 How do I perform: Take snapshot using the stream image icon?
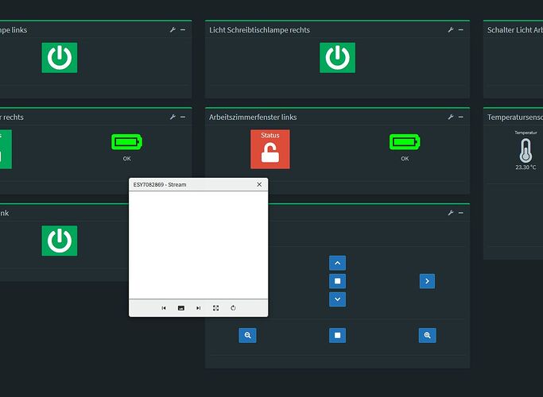coord(181,308)
